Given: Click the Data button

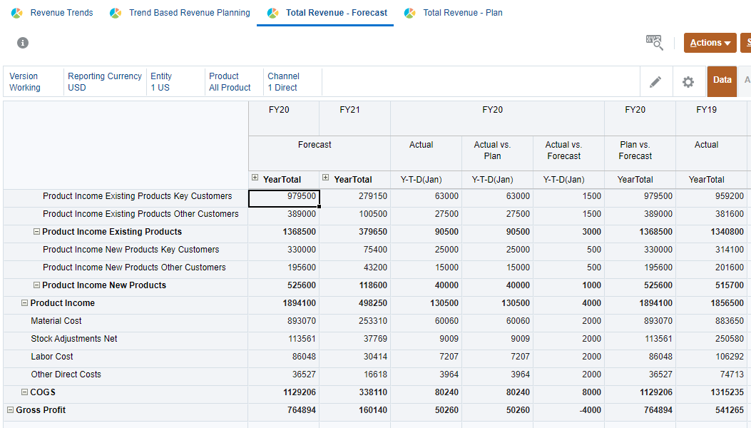Looking at the screenshot, I should pos(722,81).
